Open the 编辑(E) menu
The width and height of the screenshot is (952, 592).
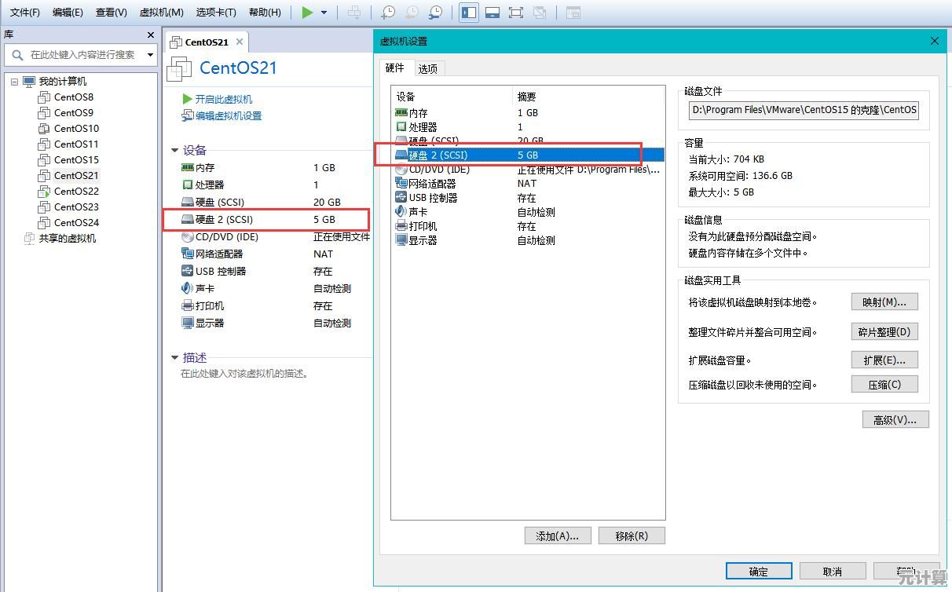click(68, 13)
